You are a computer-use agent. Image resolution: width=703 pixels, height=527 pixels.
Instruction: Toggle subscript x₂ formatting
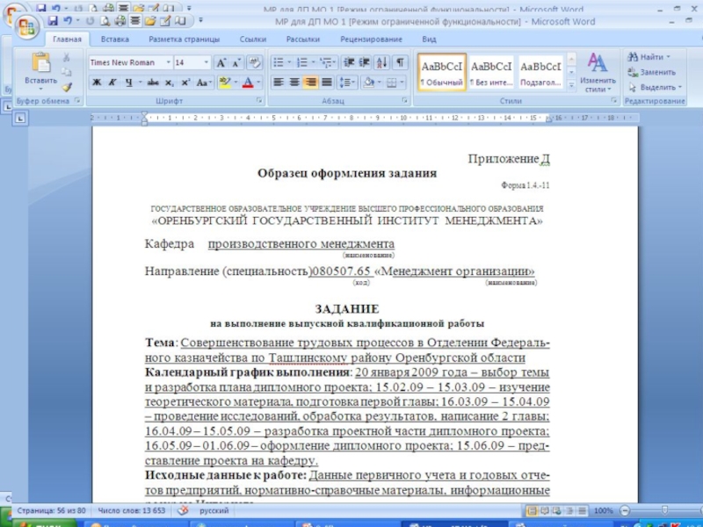[x=169, y=83]
